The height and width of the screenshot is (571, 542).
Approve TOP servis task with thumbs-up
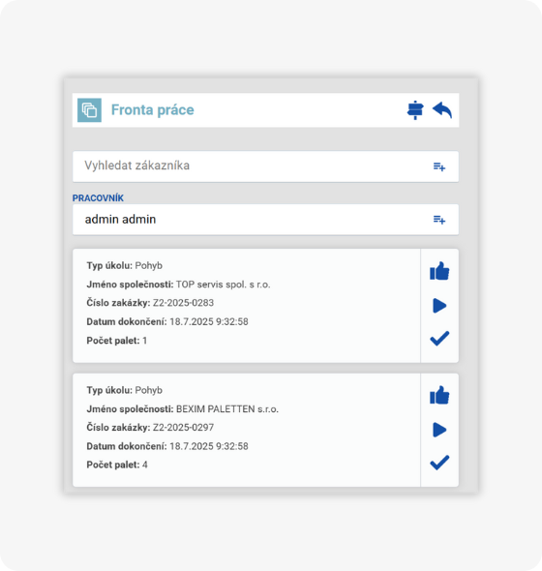pyautogui.click(x=439, y=271)
